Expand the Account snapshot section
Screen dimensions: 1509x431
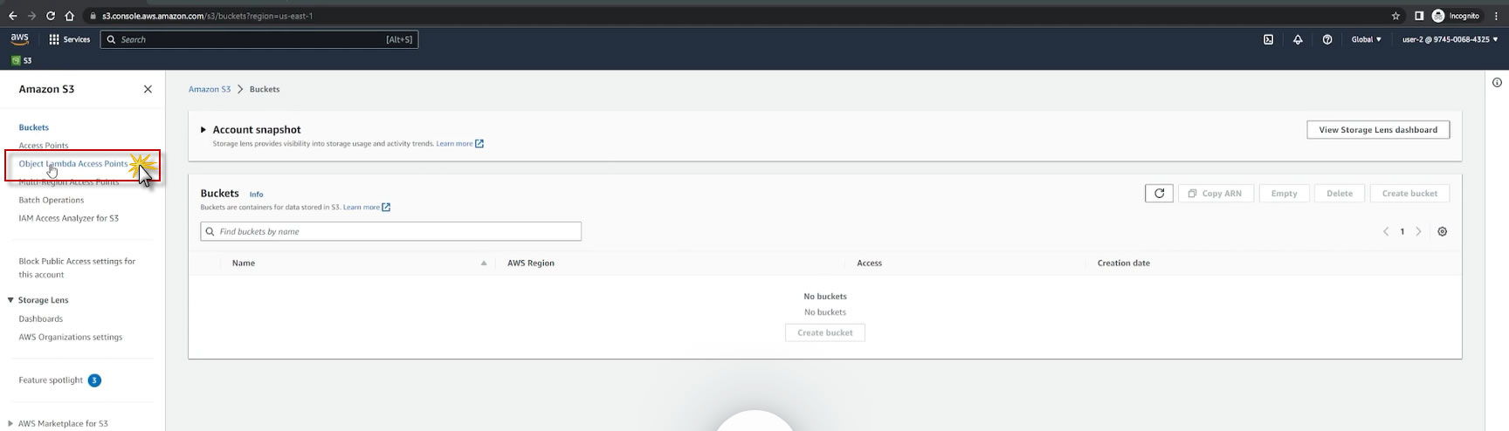tap(203, 129)
